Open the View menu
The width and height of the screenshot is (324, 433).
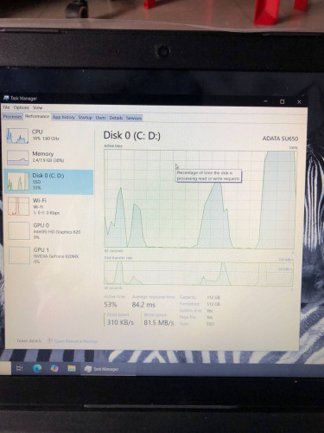point(37,107)
